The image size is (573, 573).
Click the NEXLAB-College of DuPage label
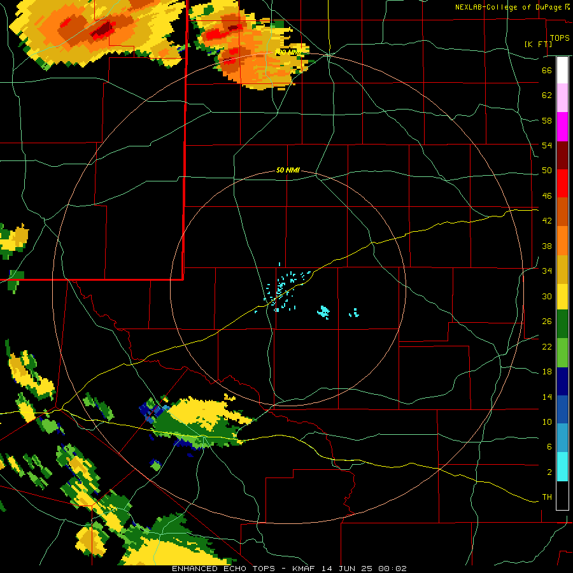tap(509, 7)
